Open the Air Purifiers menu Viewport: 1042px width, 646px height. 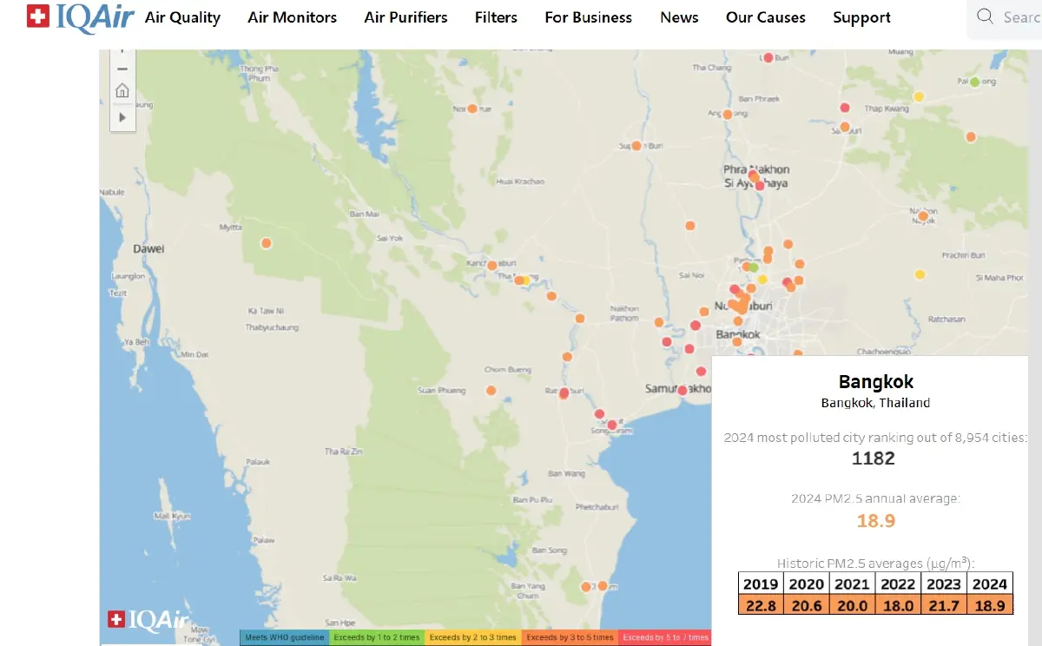click(x=406, y=17)
